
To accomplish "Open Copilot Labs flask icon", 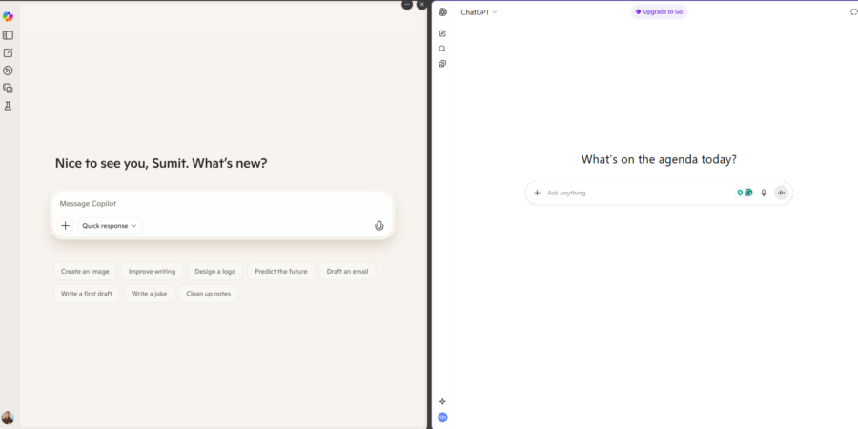I will [x=8, y=106].
